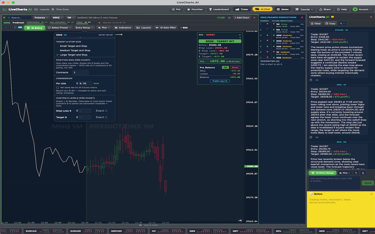Open Layouts in chart toolbar

click(x=144, y=27)
